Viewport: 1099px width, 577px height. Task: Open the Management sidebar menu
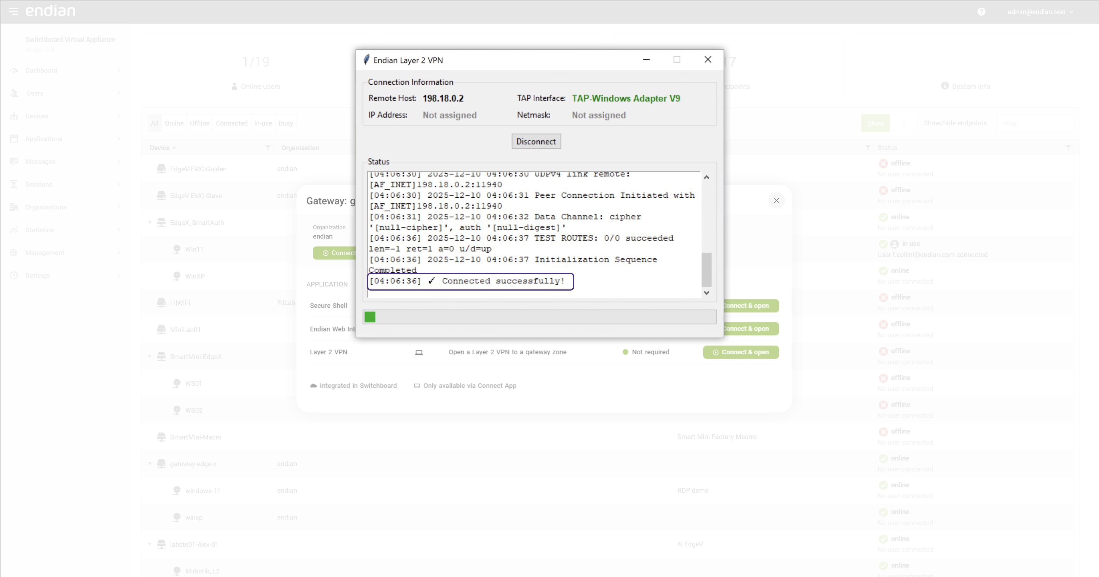click(65, 253)
